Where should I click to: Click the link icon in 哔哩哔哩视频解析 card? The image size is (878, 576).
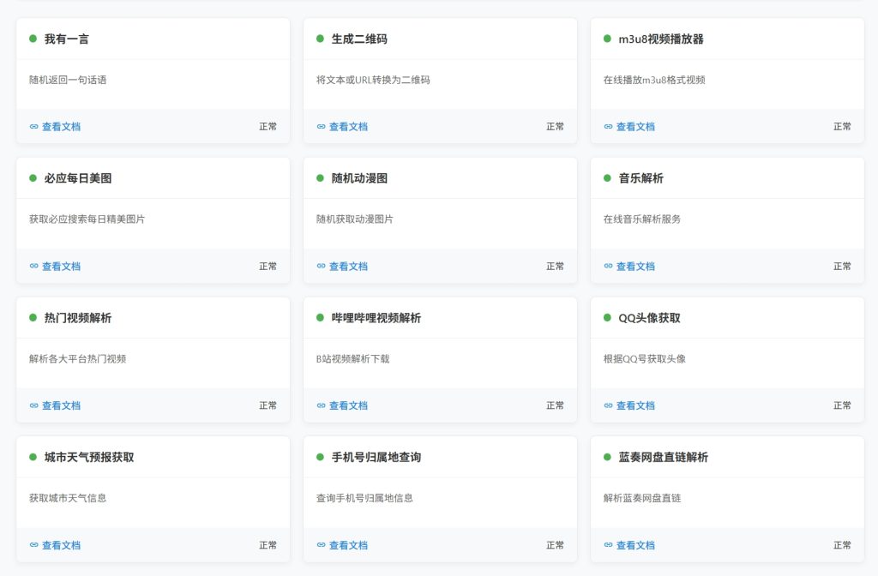[322, 406]
